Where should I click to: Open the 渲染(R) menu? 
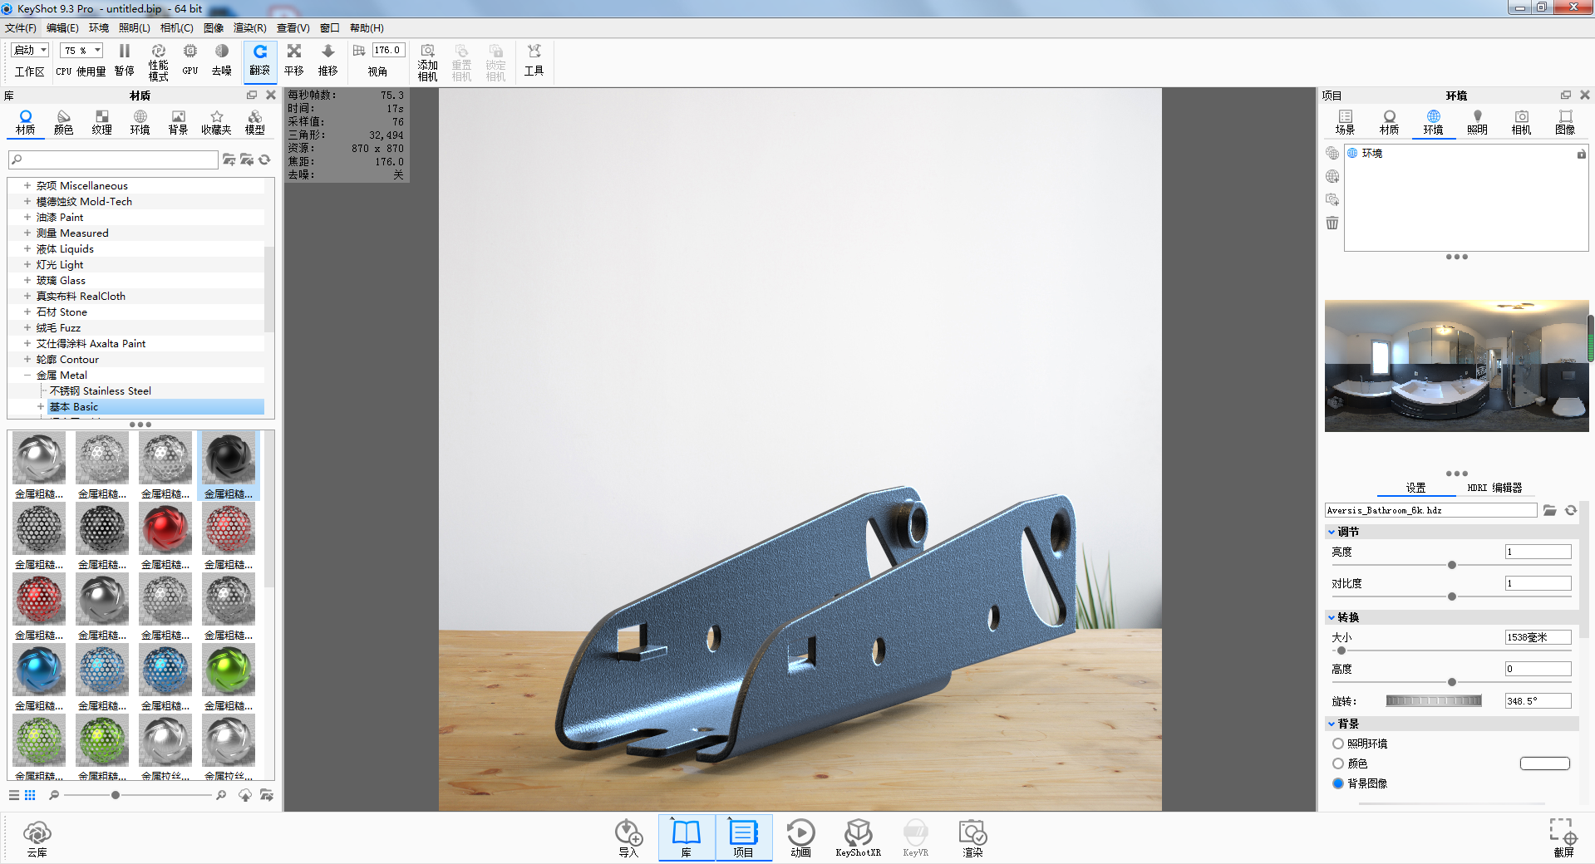(250, 28)
